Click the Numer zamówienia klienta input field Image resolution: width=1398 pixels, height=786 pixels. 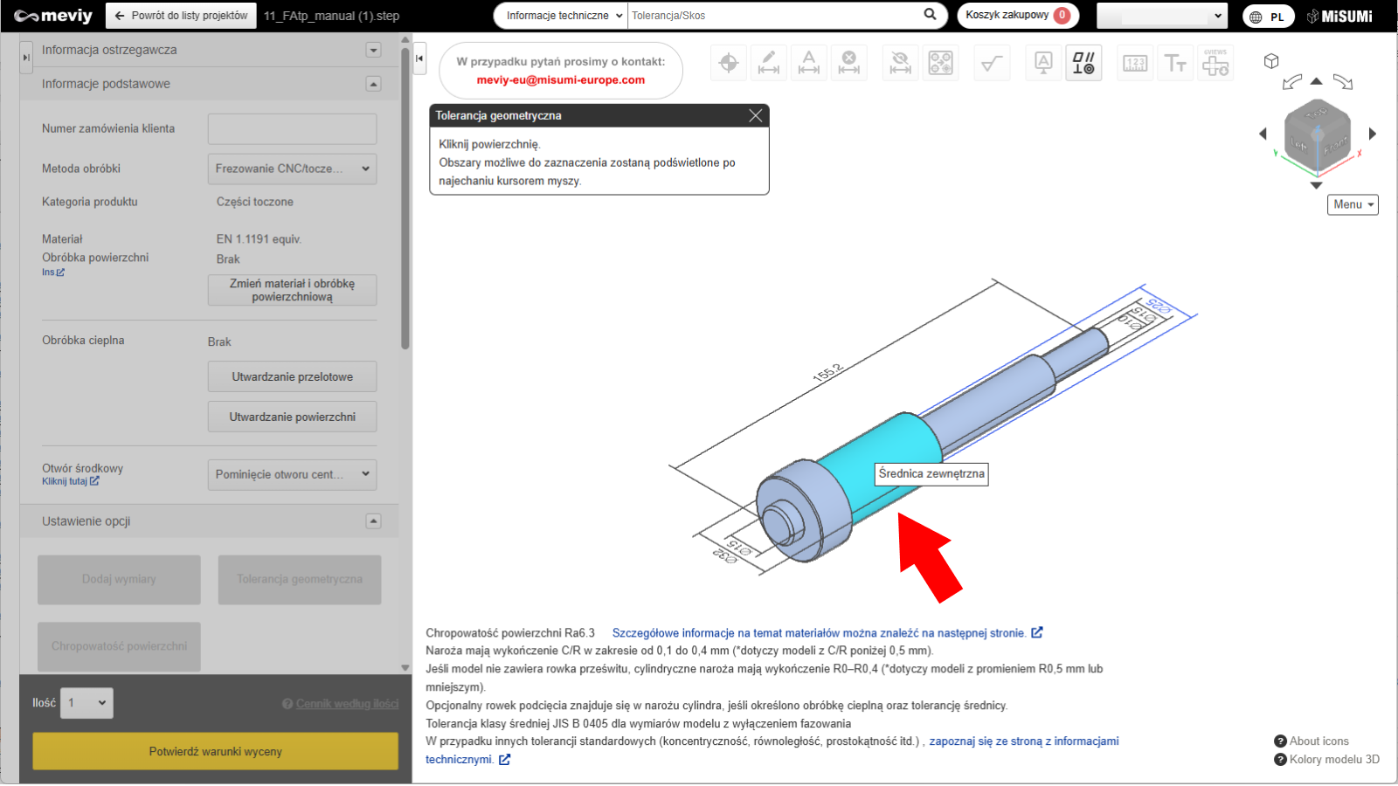tap(292, 128)
